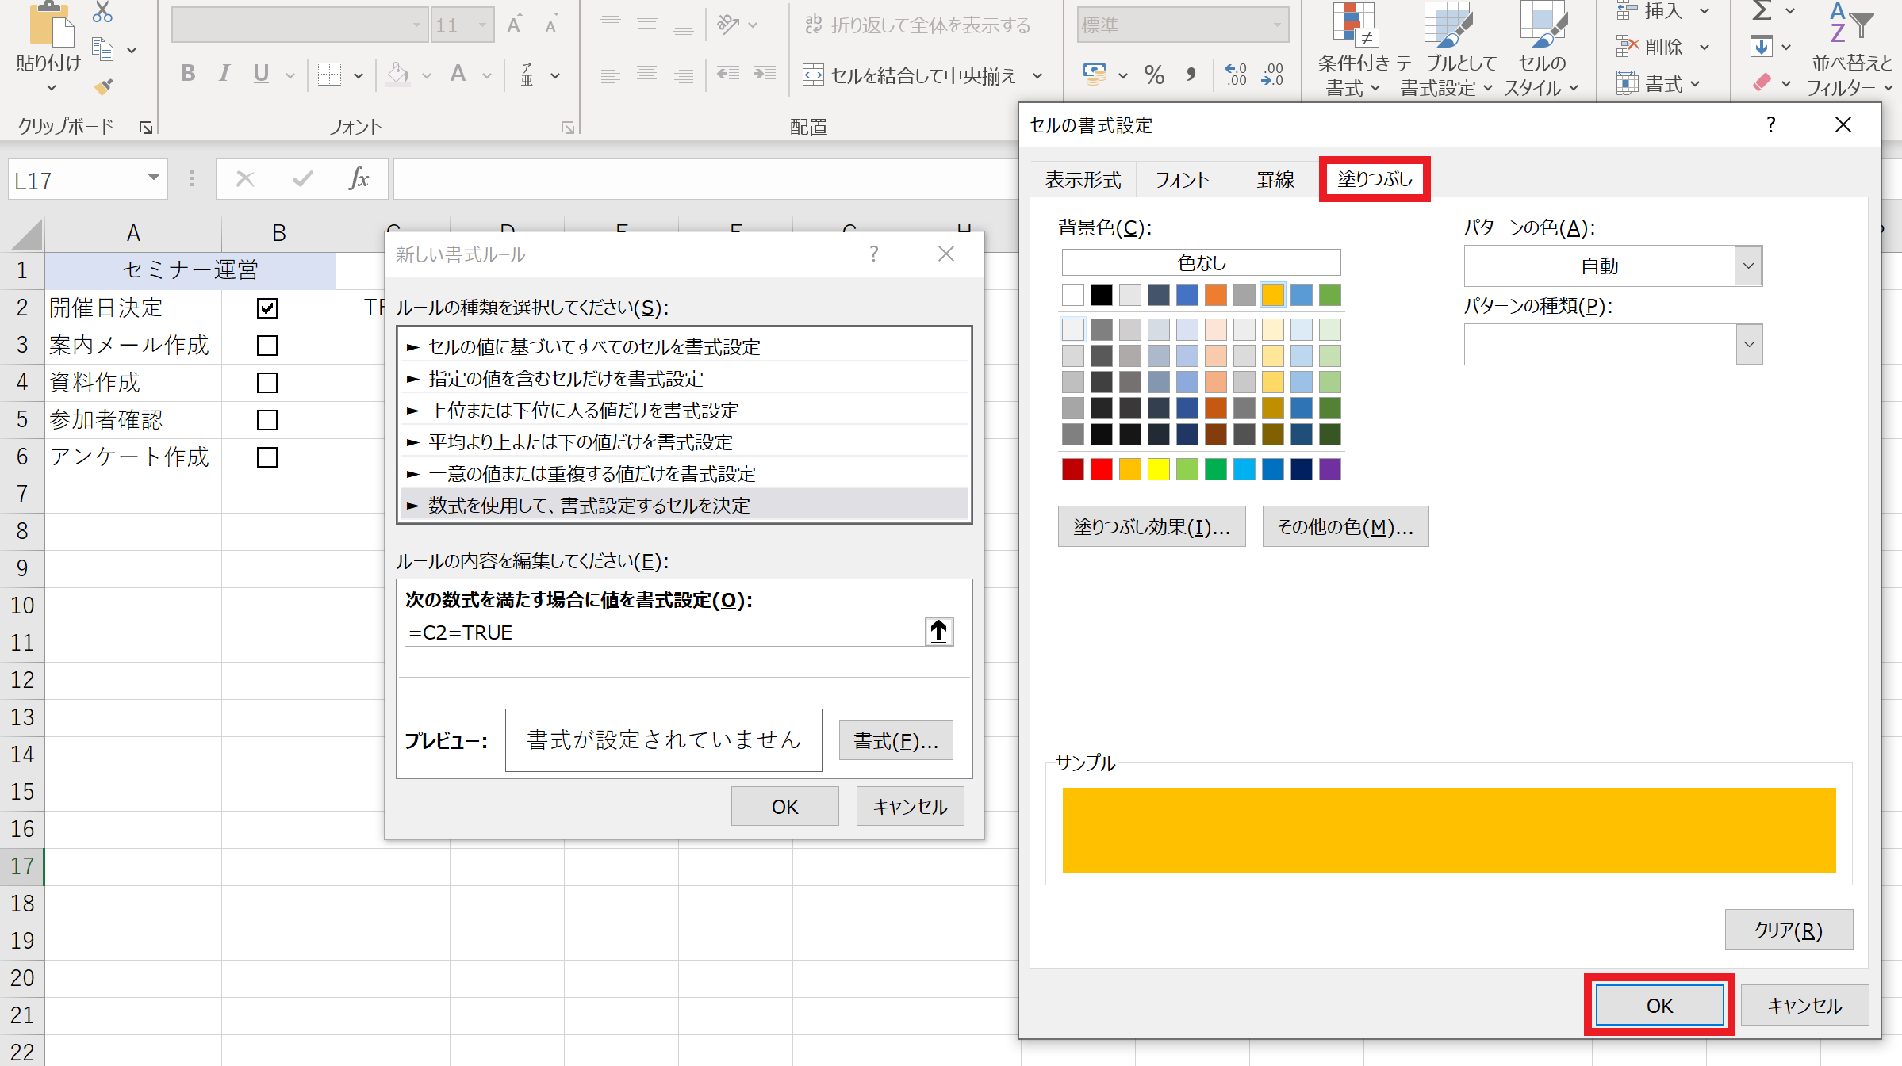
Task: Switch to the 塗りつぶし tab
Action: (1375, 179)
